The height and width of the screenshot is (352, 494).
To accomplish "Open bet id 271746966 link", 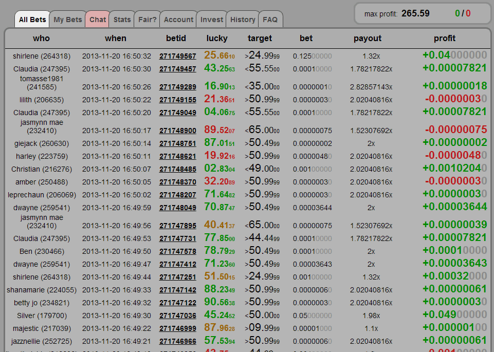I will (178, 341).
